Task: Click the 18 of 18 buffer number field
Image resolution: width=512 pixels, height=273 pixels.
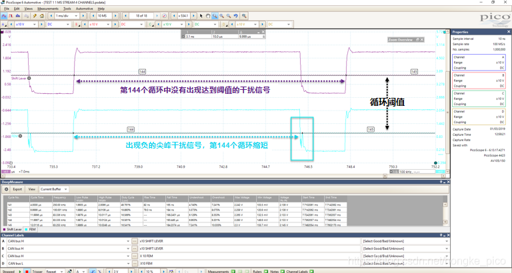Action: 142,16
